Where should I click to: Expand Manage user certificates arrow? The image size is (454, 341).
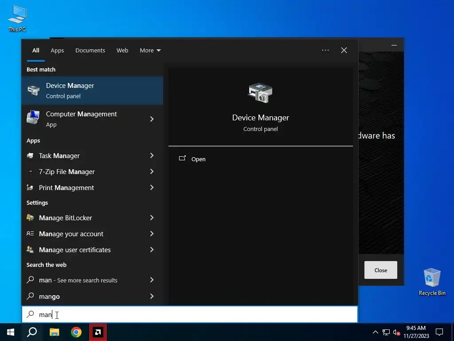tap(152, 250)
